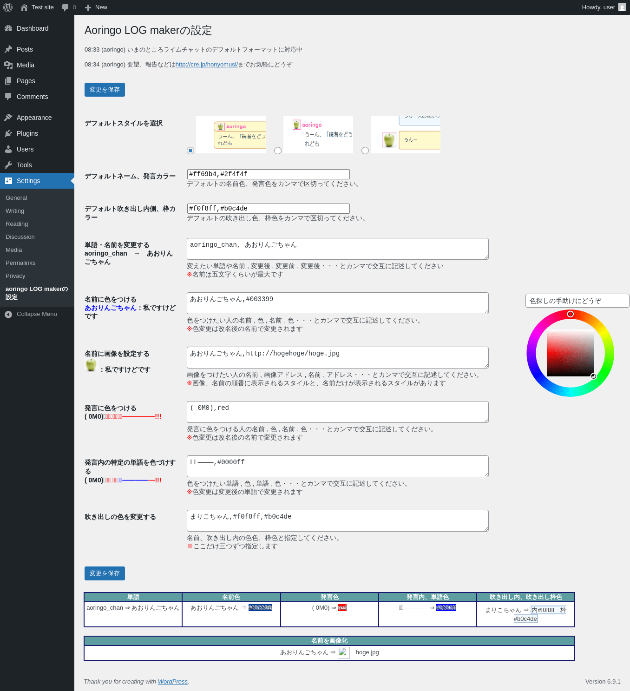Open the cre.jp/honyomusi link
This screenshot has width=630, height=691.
tap(207, 65)
